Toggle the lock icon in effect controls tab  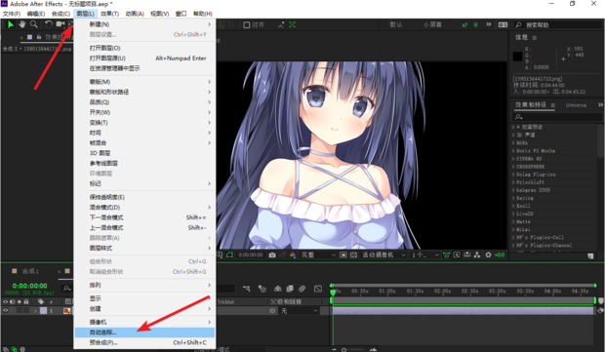[x=39, y=37]
